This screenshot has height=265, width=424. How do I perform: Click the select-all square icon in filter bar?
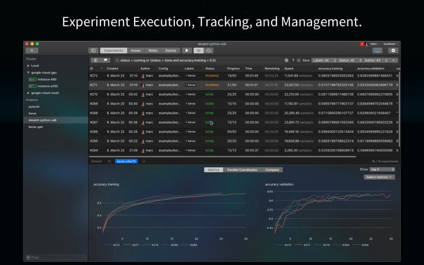tap(95, 61)
